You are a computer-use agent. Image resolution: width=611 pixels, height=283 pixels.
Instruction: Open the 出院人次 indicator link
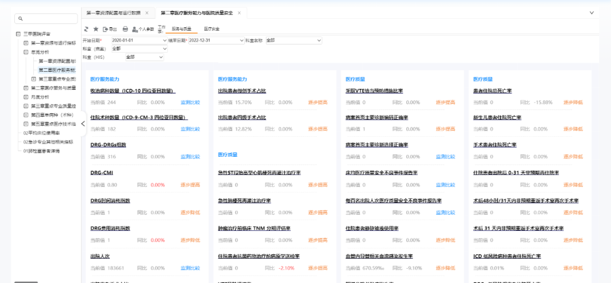(100, 256)
